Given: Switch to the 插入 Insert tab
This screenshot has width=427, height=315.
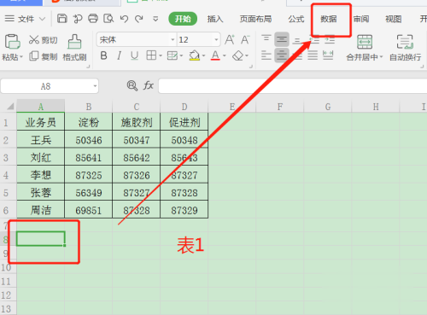Looking at the screenshot, I should [x=215, y=19].
